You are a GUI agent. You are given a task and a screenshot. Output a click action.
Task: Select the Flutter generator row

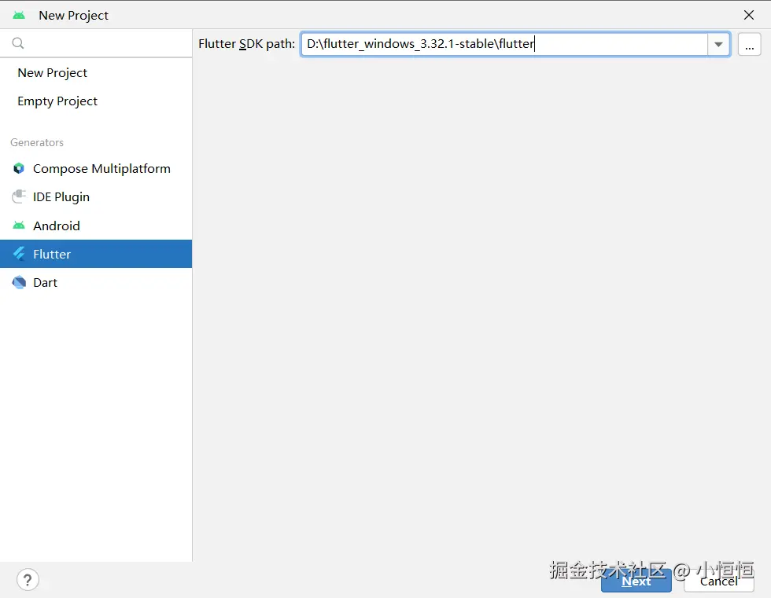click(96, 254)
